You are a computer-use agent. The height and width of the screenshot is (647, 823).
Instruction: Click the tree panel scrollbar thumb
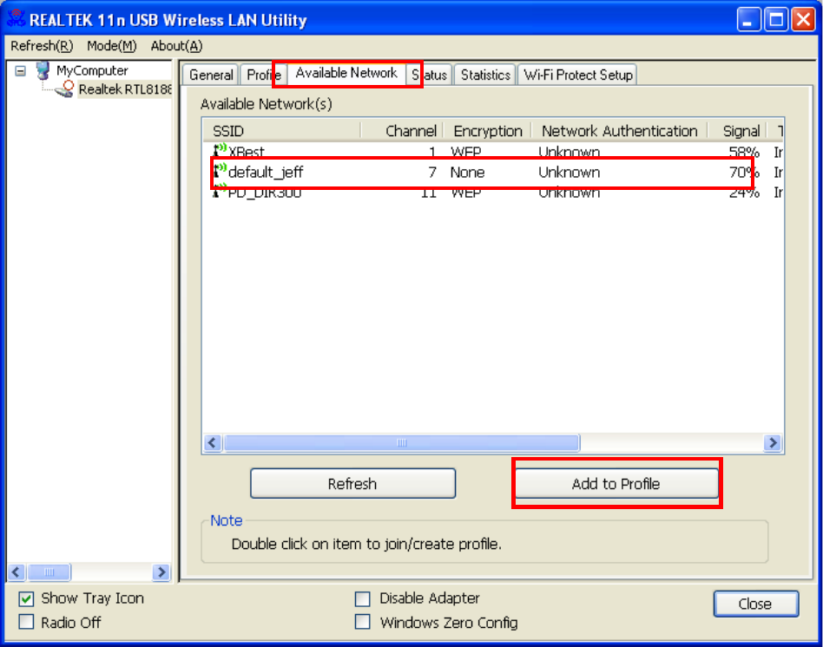coord(49,572)
